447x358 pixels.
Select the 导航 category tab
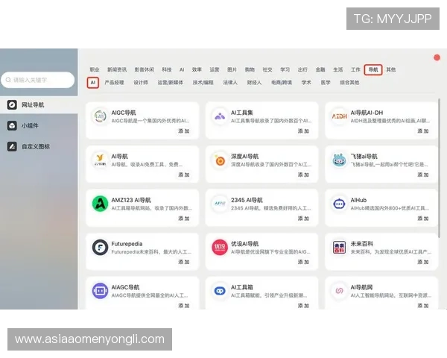pos(373,69)
